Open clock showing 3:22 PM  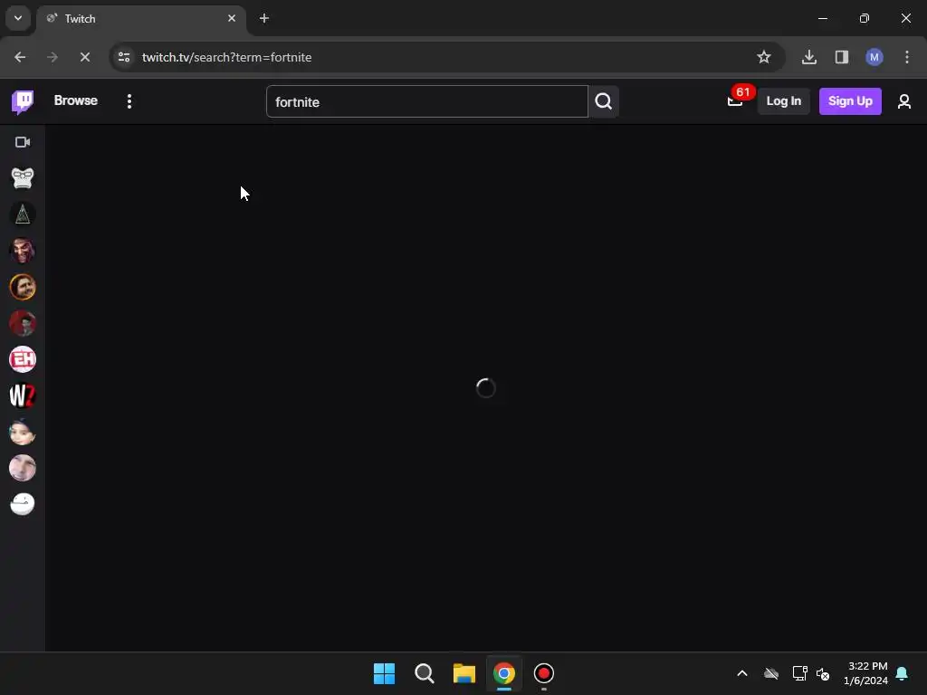[x=866, y=673]
